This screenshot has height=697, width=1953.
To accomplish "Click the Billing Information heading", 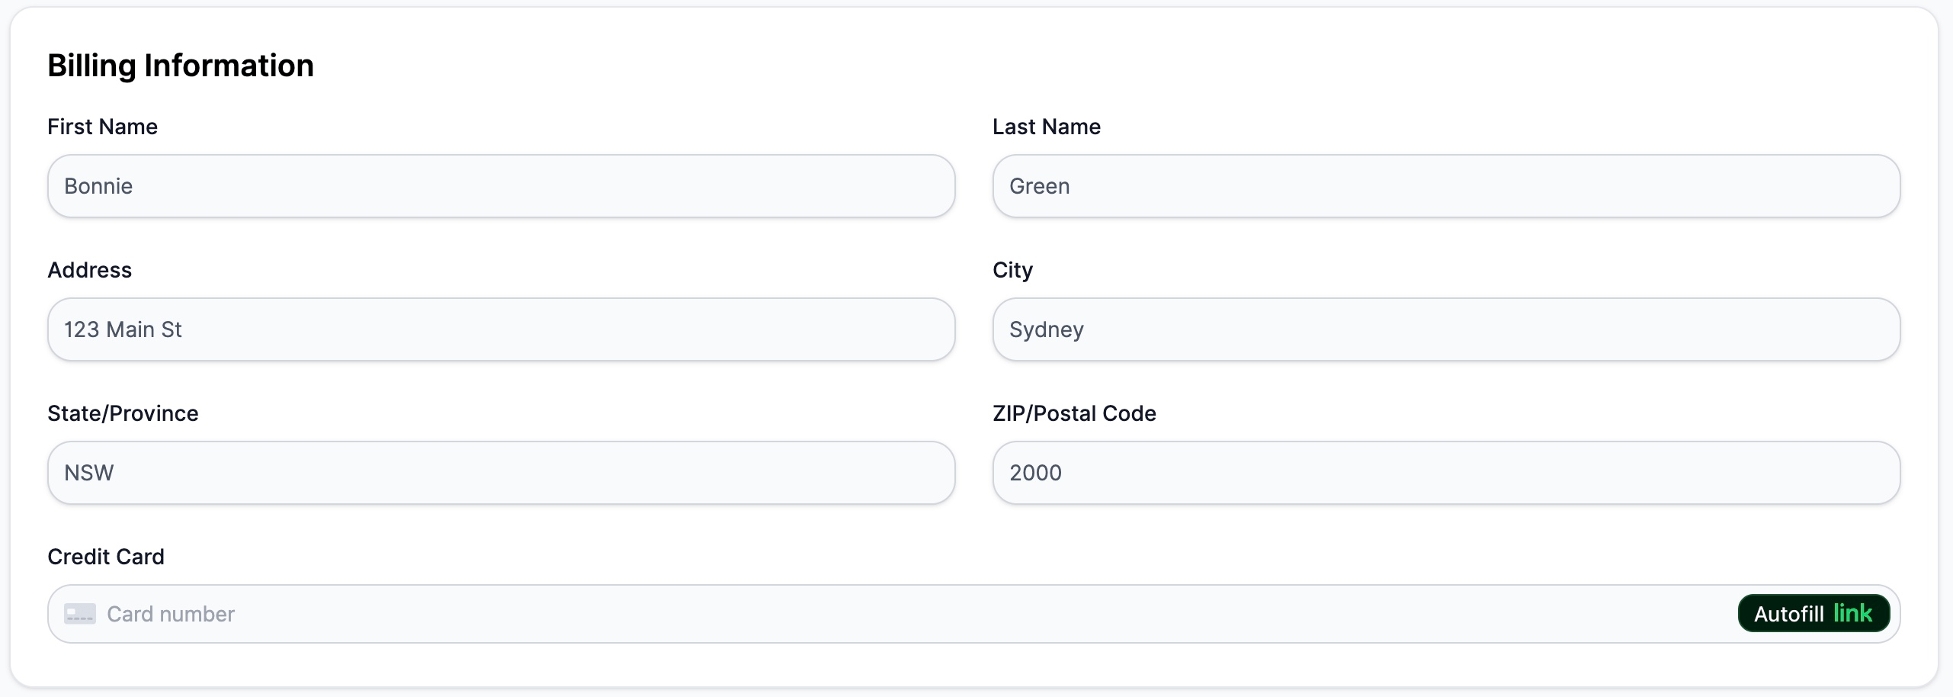I will (x=181, y=66).
